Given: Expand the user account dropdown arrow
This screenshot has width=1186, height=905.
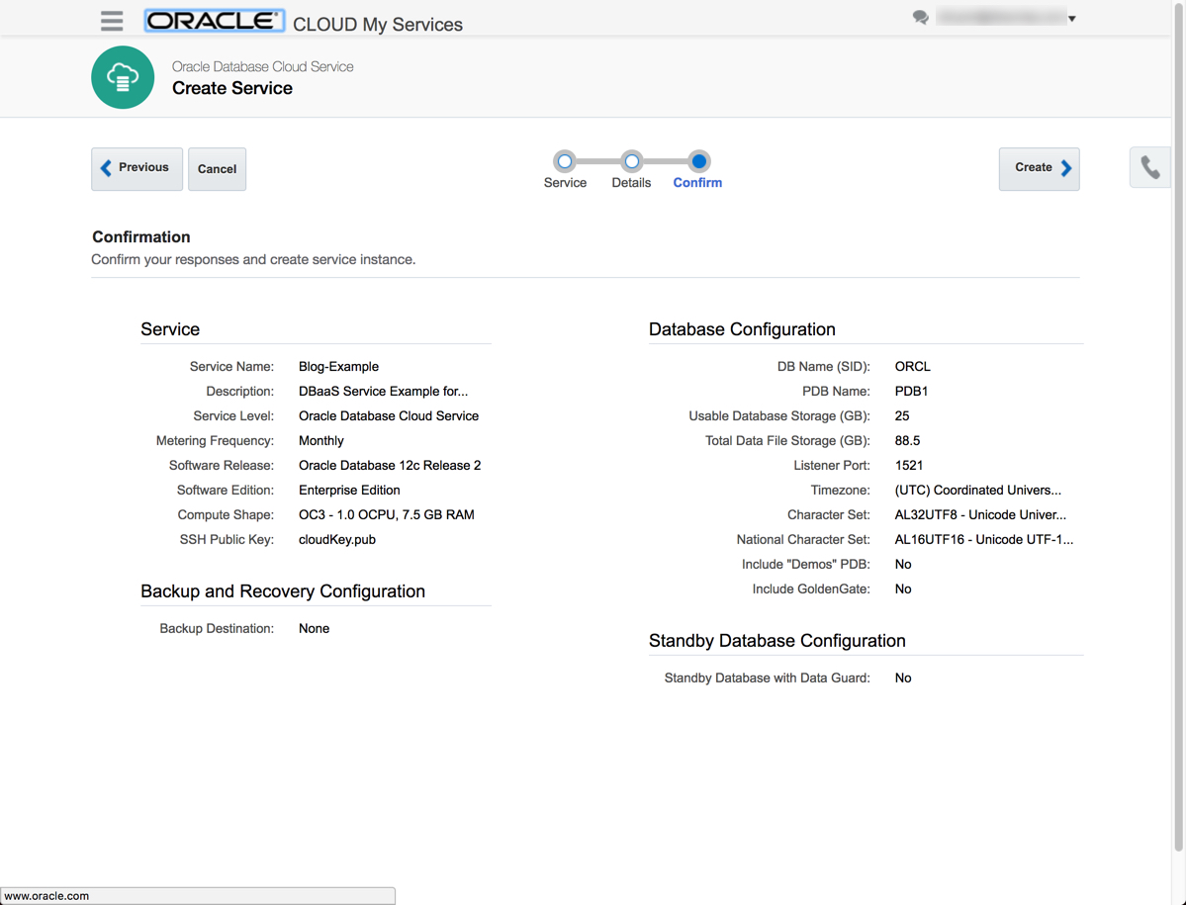Looking at the screenshot, I should (1072, 19).
